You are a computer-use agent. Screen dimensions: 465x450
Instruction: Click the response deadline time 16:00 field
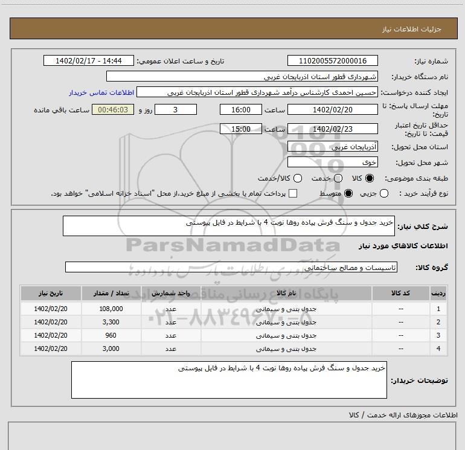tap(241, 110)
